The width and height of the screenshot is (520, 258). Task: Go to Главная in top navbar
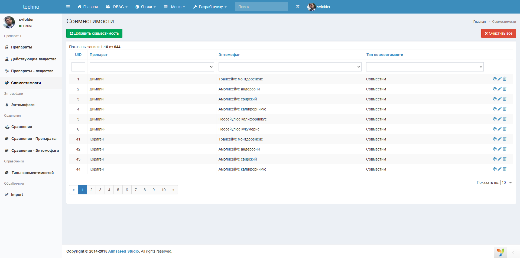[88, 7]
